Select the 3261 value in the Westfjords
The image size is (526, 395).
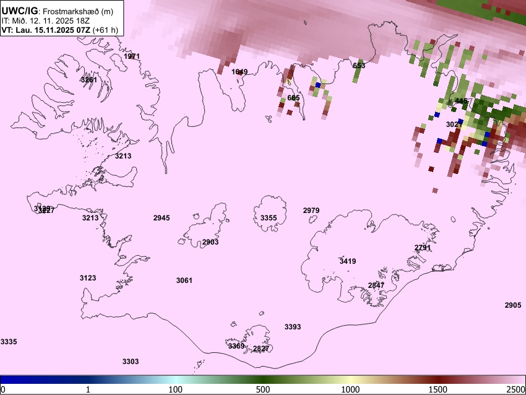89,79
